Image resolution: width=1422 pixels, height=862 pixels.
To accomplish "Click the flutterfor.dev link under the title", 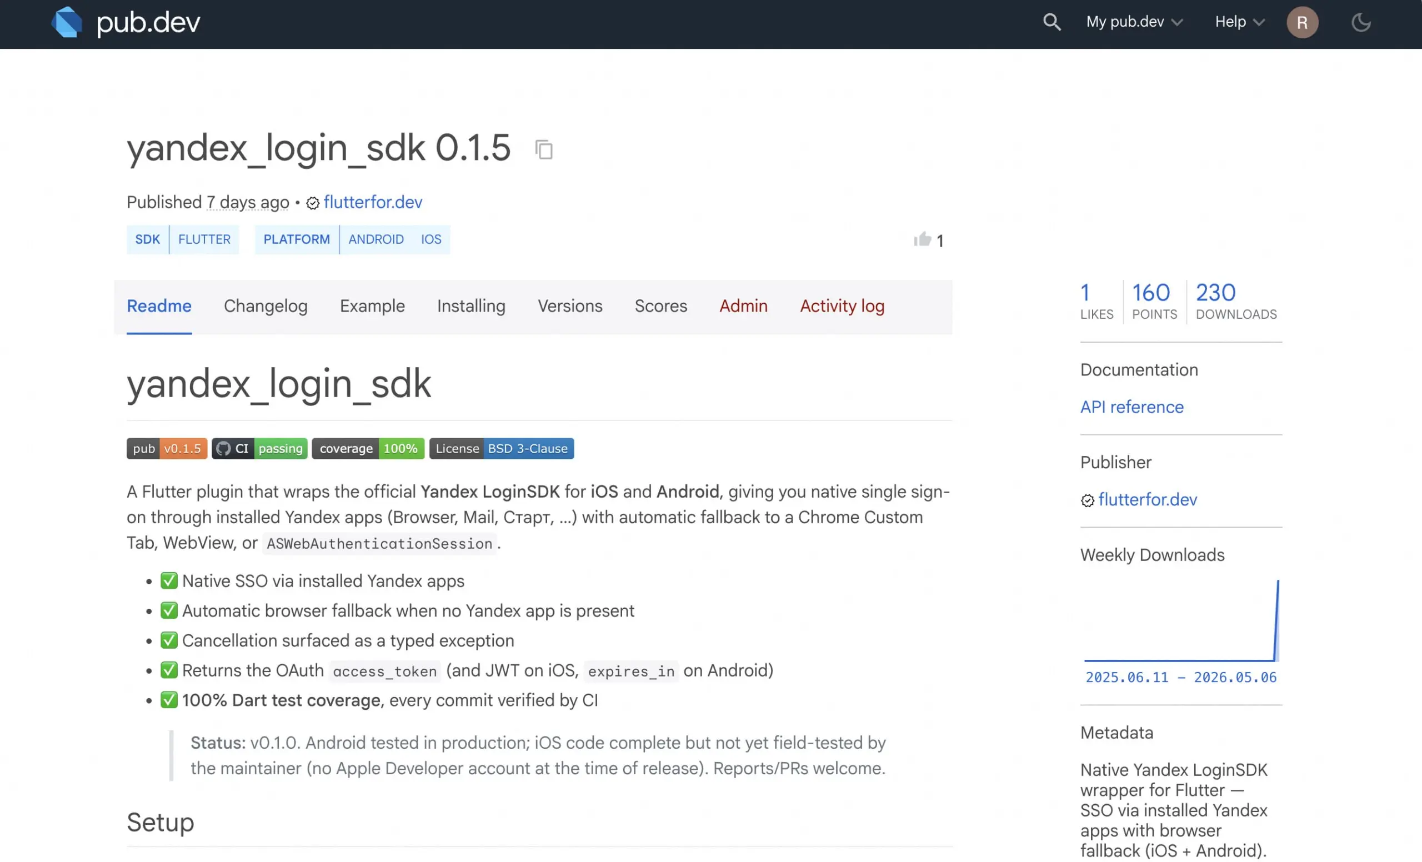I will coord(373,202).
